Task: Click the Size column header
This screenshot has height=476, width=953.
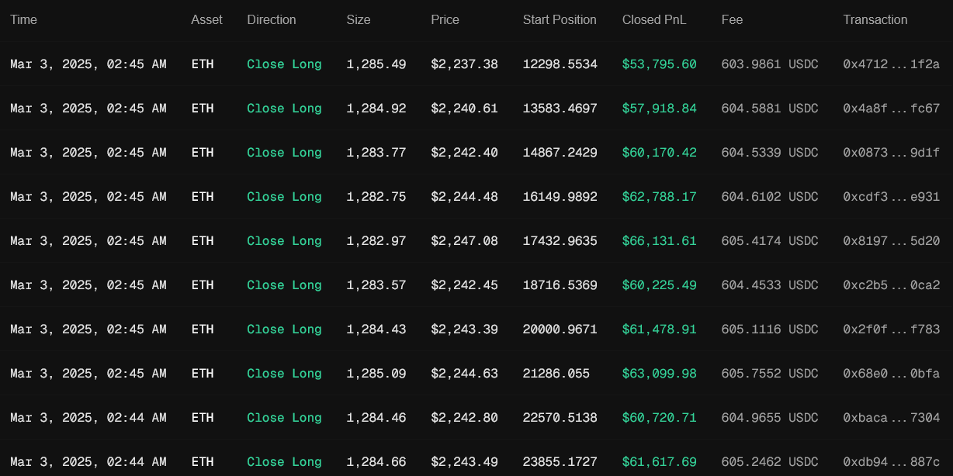Action: tap(359, 20)
